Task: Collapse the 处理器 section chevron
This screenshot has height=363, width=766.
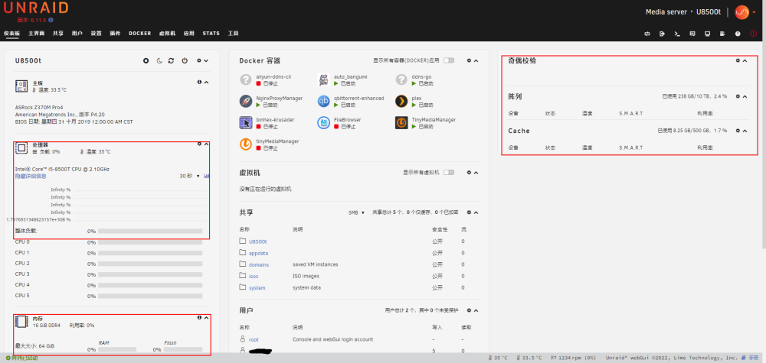Action: tap(206, 144)
